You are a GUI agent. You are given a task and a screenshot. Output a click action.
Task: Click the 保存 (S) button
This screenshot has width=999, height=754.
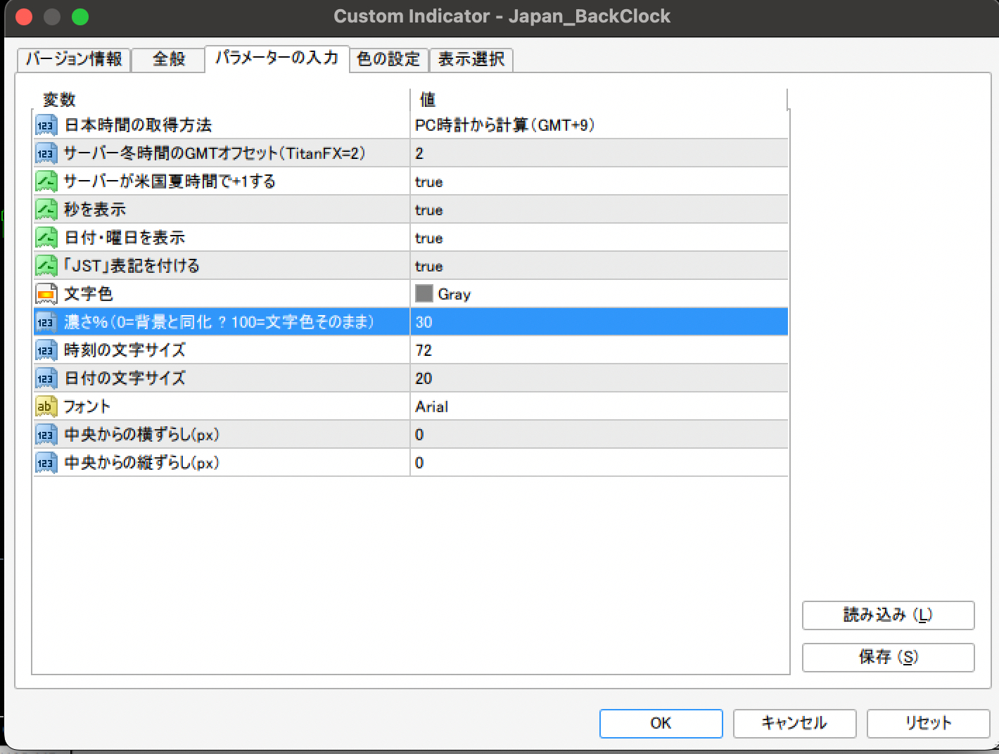(x=888, y=658)
